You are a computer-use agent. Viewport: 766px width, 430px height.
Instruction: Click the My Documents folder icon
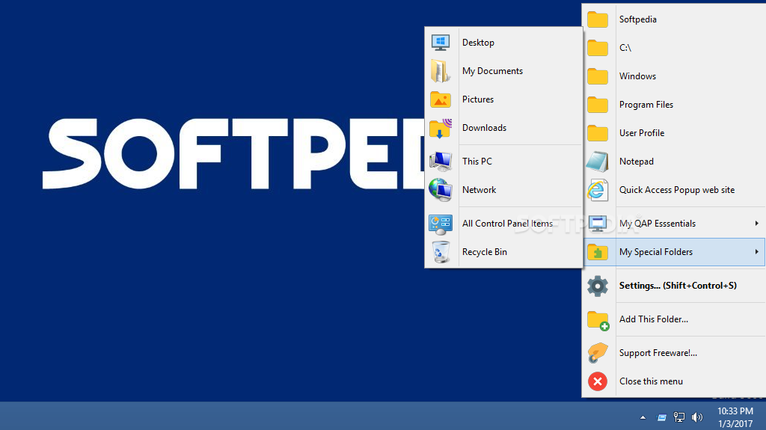click(441, 71)
